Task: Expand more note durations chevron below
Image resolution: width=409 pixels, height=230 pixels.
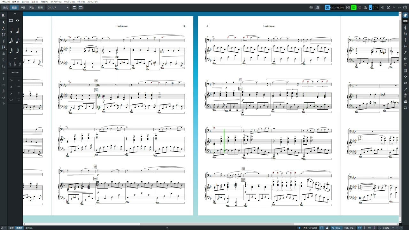Action: pyautogui.click(x=15, y=58)
